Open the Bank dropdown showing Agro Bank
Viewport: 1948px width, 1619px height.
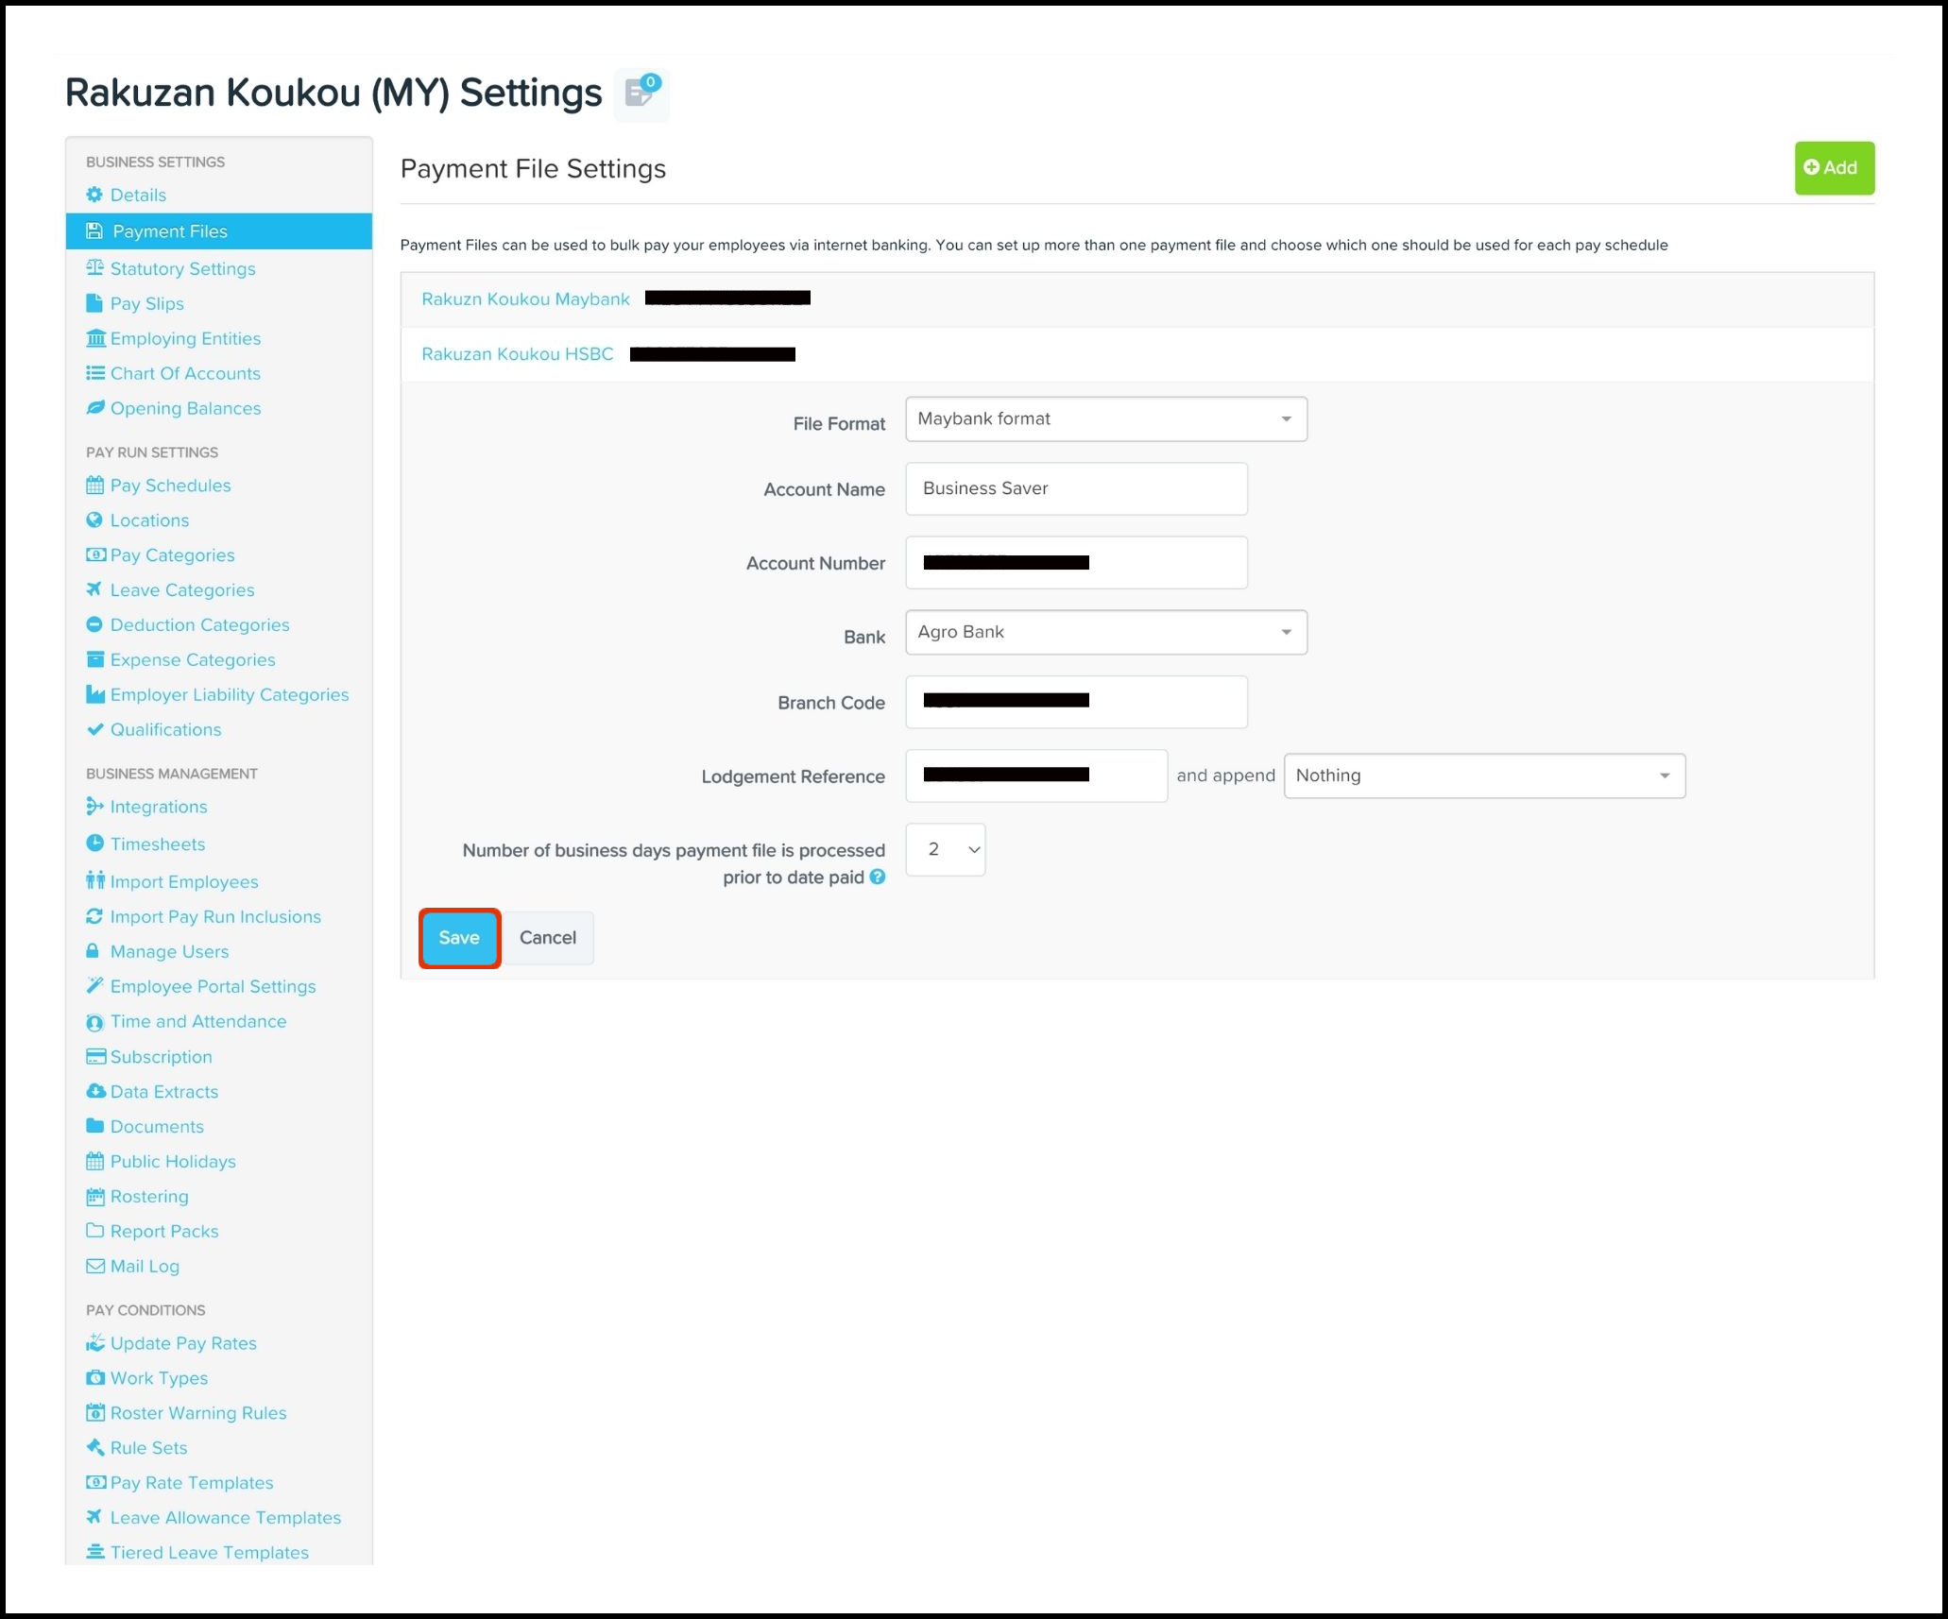click(1105, 632)
